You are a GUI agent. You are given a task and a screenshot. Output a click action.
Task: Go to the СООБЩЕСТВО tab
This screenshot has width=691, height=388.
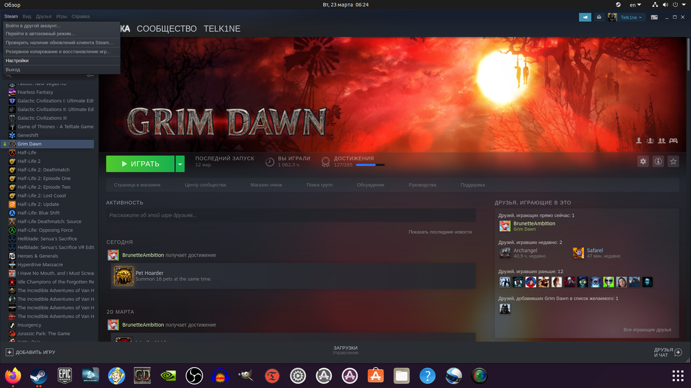[x=166, y=29]
